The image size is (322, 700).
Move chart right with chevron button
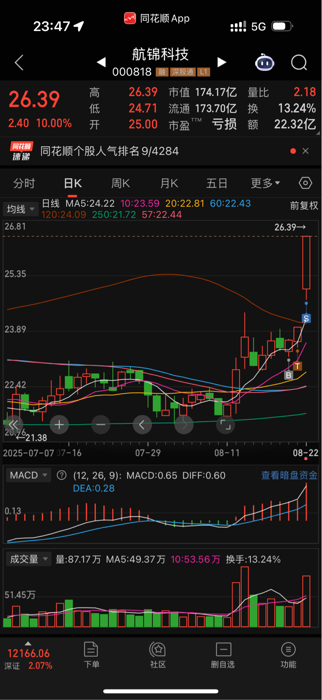184,425
